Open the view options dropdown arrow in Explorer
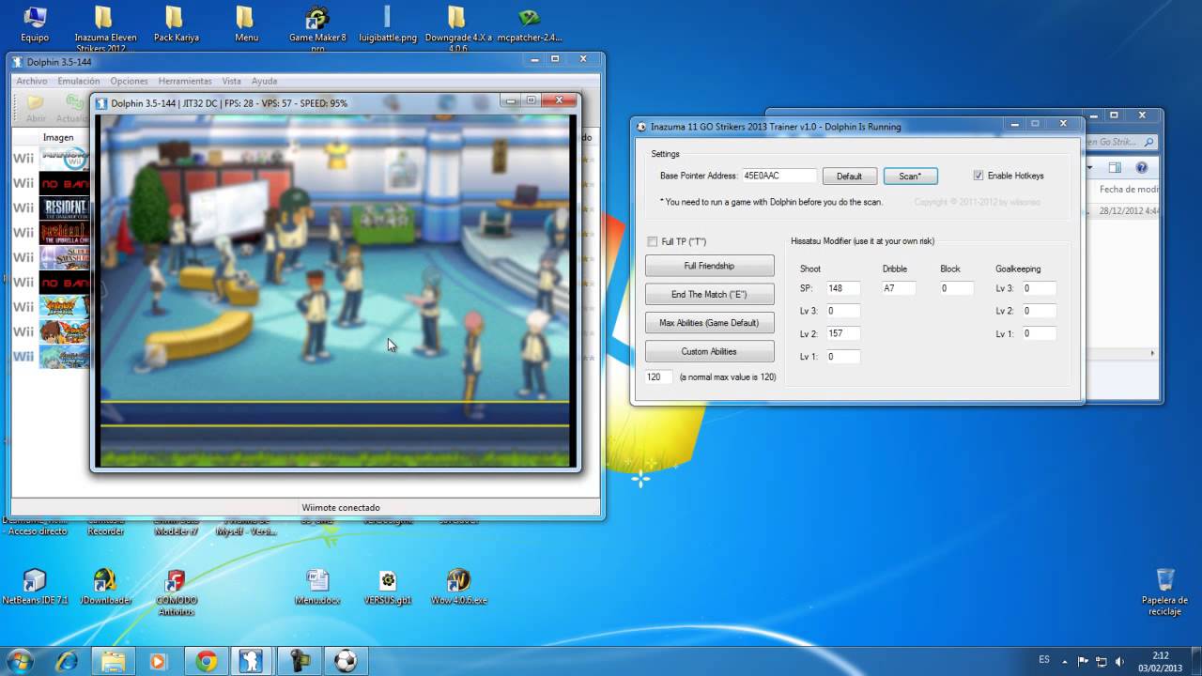1202x676 pixels. (x=1090, y=168)
